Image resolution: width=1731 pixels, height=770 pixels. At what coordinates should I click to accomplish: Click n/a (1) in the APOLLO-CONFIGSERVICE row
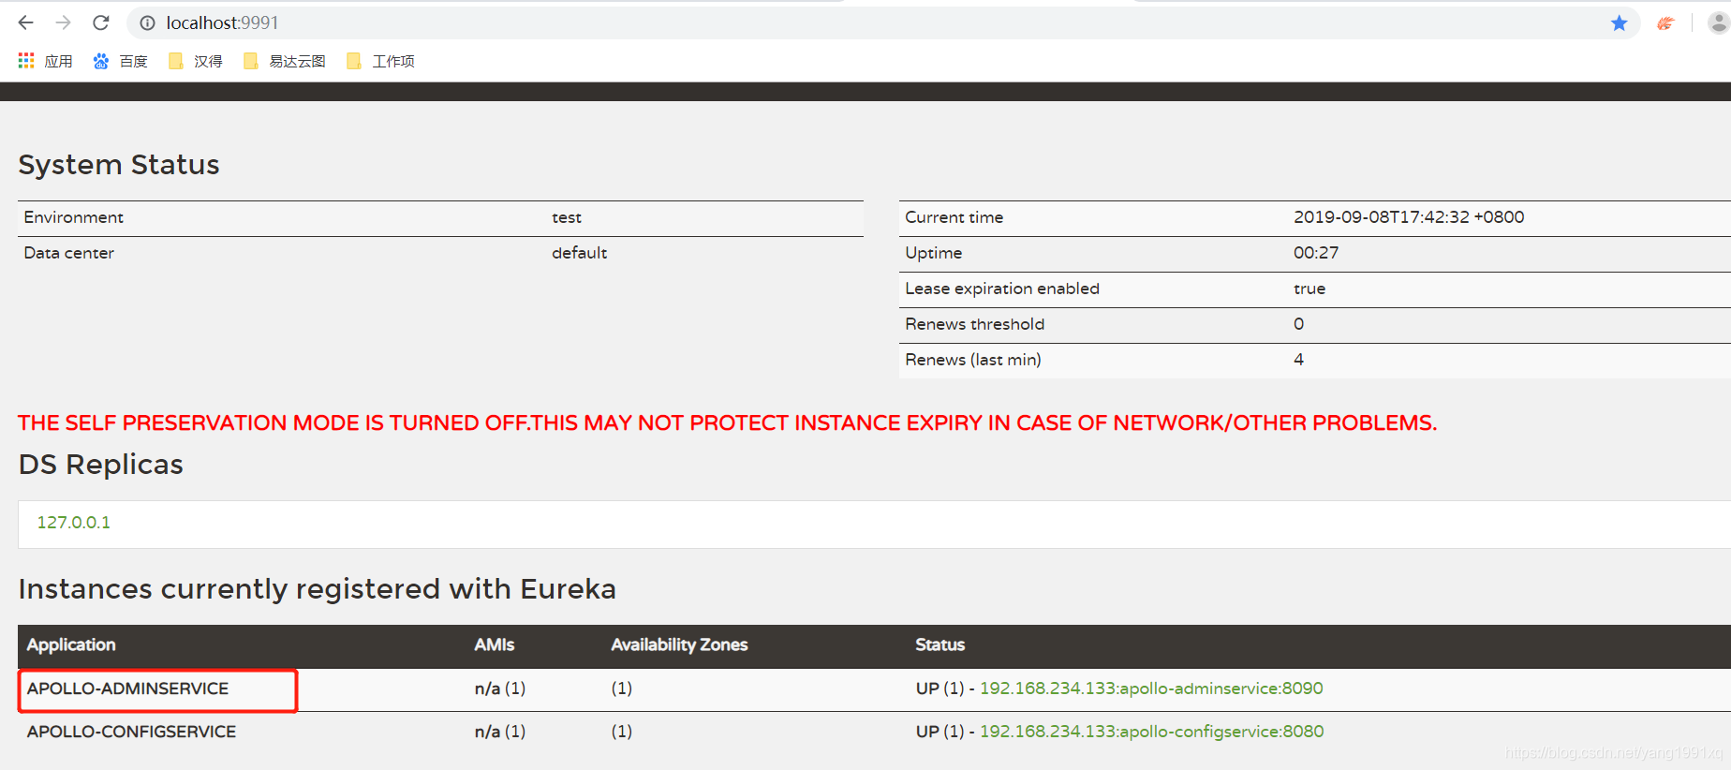[x=500, y=732]
